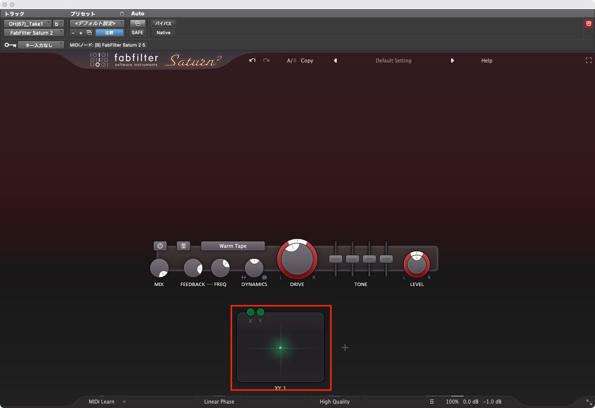Expand the MIDI Learn options arrow
This screenshot has width=595, height=408.
coord(124,402)
